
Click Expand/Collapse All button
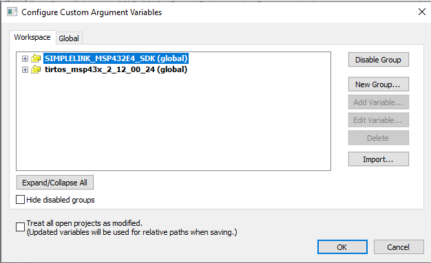click(55, 183)
